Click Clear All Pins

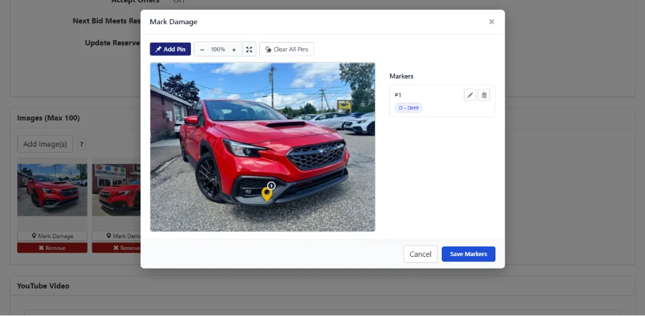click(x=287, y=50)
